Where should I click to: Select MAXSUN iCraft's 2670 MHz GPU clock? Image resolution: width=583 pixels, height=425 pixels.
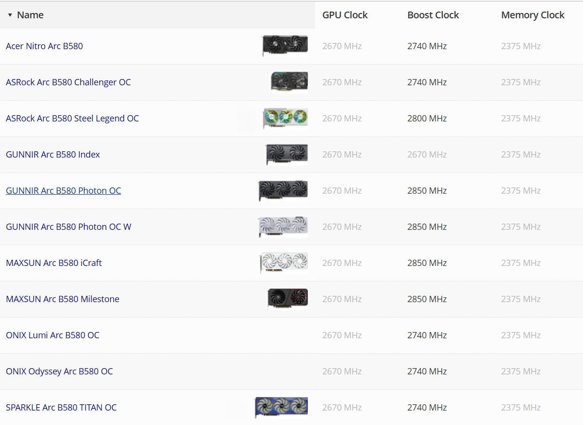coord(342,263)
